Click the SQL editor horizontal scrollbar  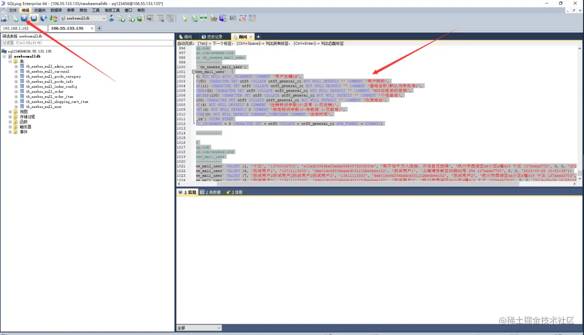(377, 184)
